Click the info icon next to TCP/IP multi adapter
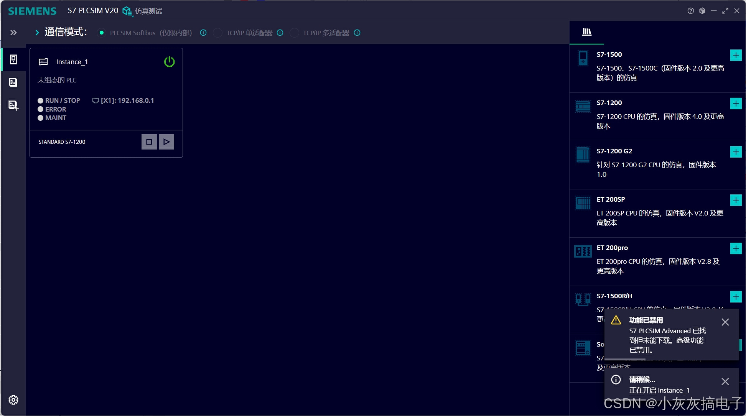The width and height of the screenshot is (746, 416). [357, 33]
